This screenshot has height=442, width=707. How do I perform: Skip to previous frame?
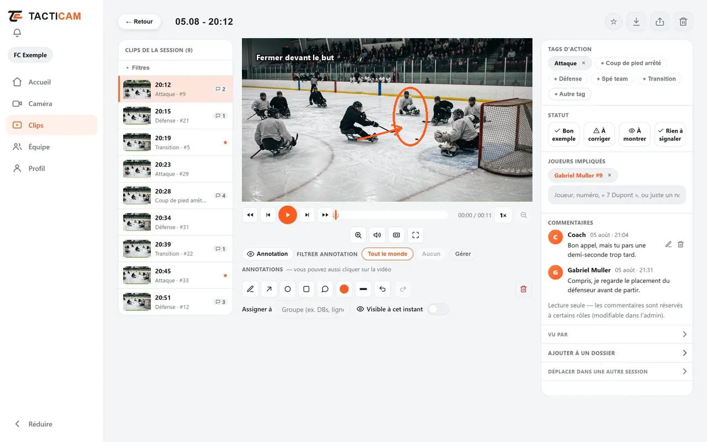pos(268,215)
